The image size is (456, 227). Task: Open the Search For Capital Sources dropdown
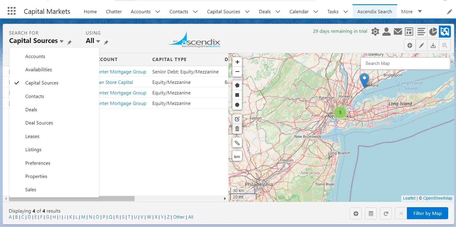pyautogui.click(x=36, y=41)
